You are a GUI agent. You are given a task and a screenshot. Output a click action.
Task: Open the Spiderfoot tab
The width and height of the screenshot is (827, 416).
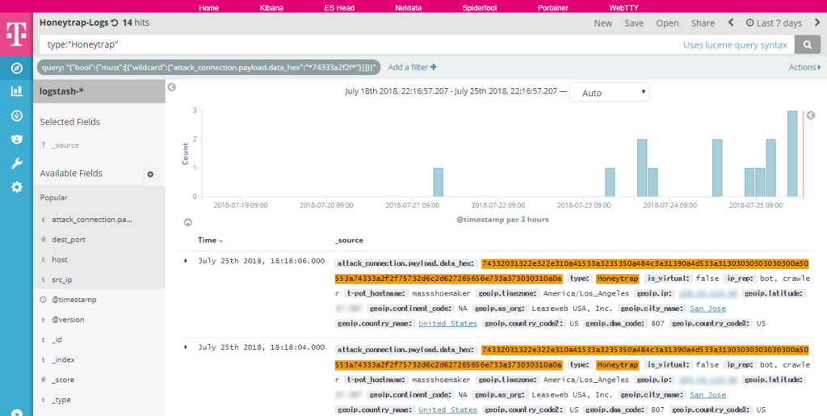pyautogui.click(x=480, y=8)
